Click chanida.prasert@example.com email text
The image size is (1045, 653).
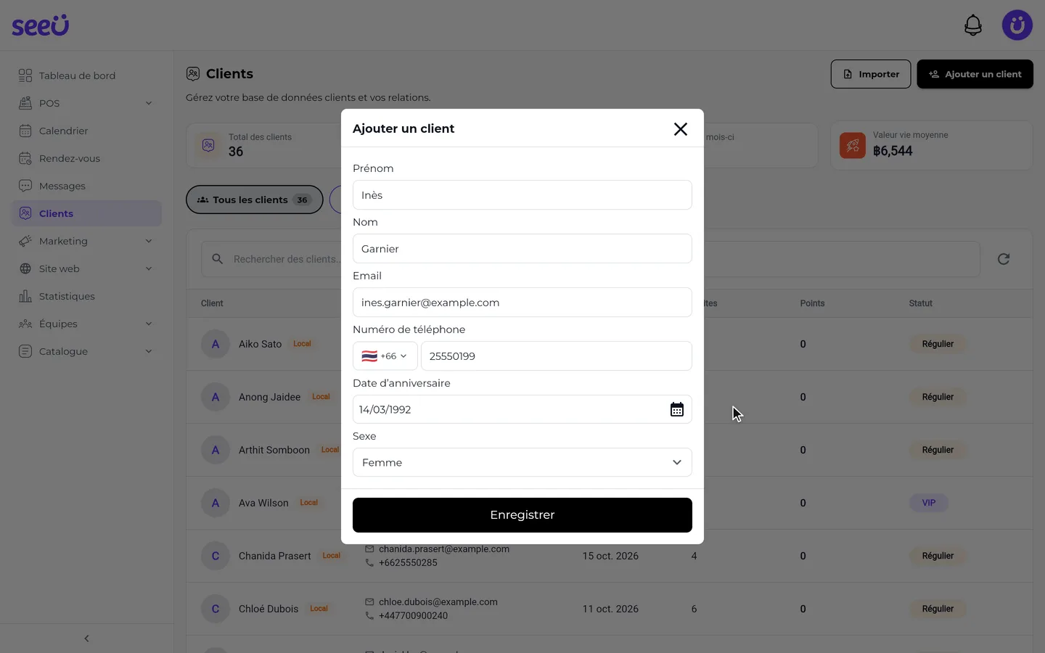(444, 549)
